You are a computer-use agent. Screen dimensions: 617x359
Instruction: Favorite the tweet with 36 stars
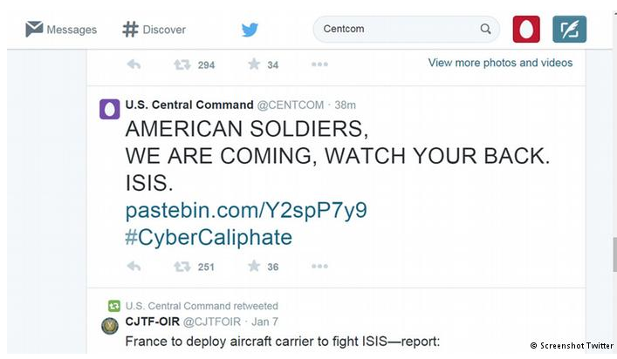[254, 267]
